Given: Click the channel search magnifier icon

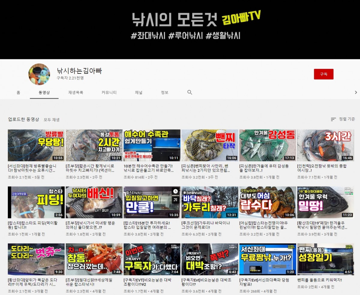Looking at the screenshot, I should point(190,92).
